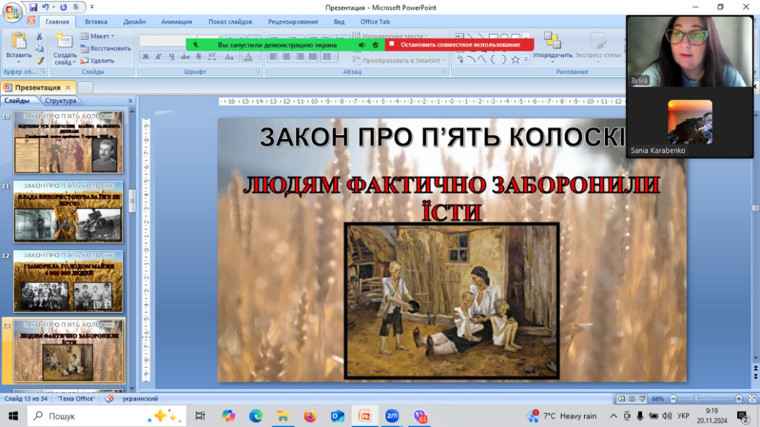Screen dimensions: 760x427
Task: Open quick access toolbar customization arrow
Action: (x=92, y=7)
